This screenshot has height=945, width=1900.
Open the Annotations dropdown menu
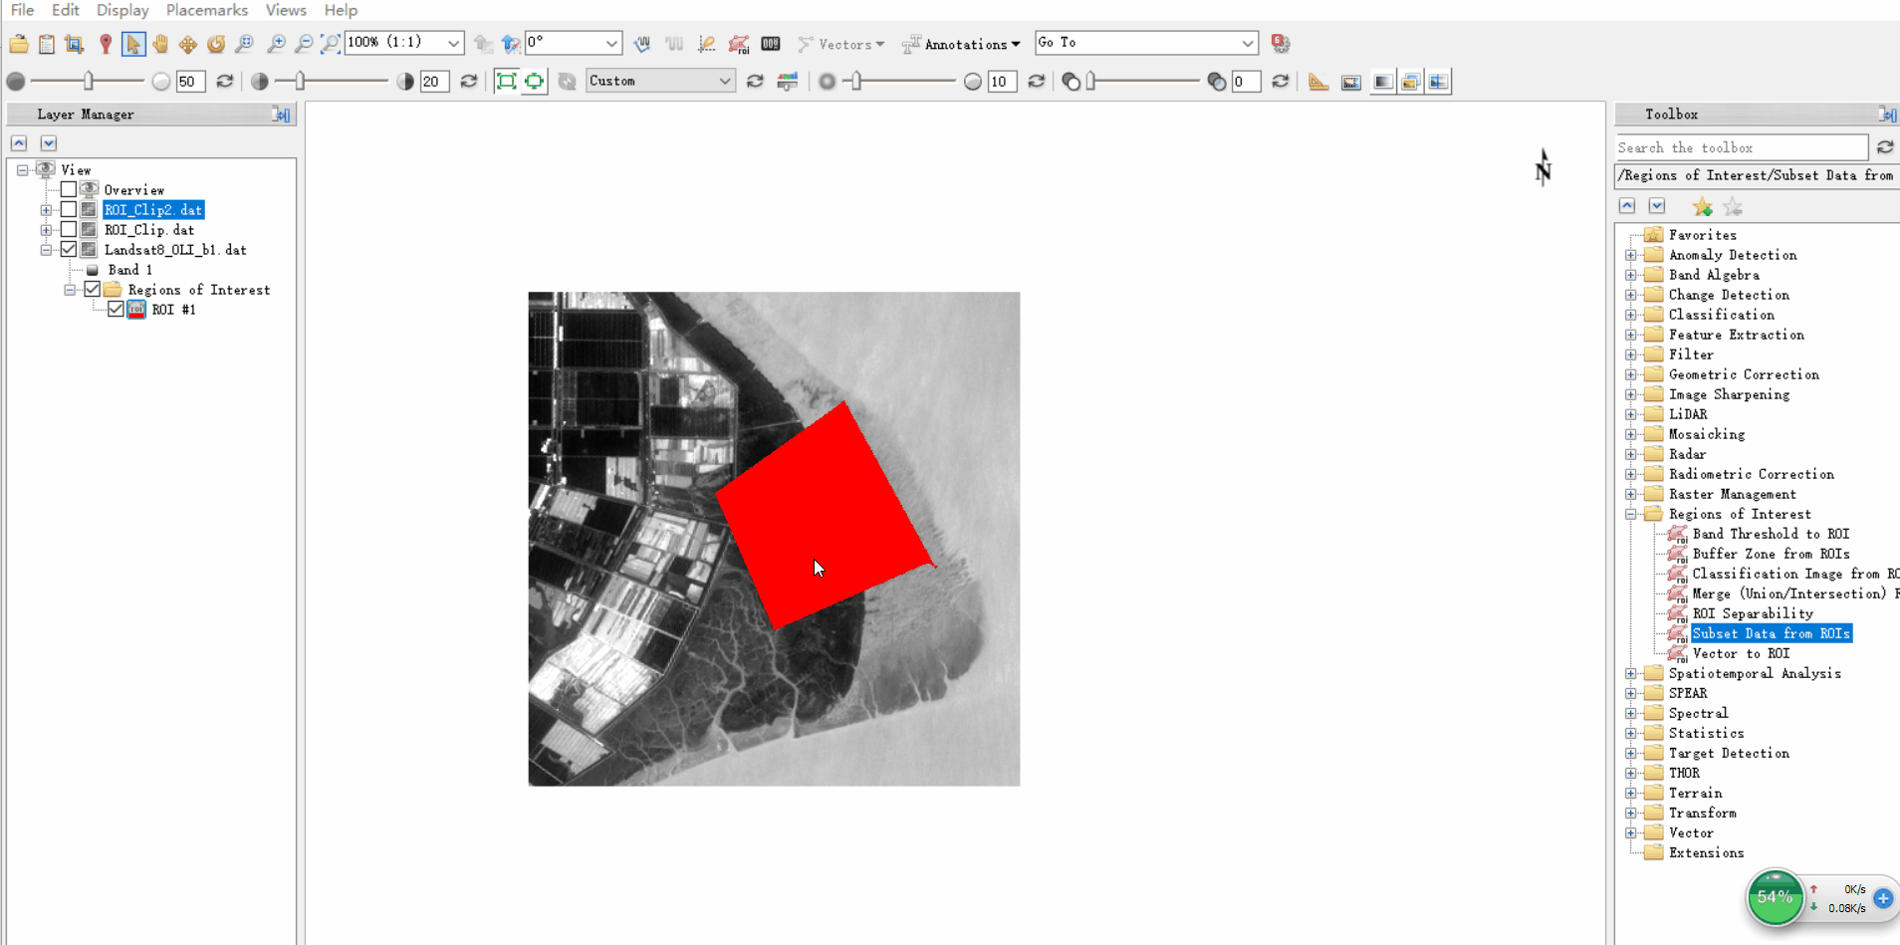pyautogui.click(x=962, y=44)
